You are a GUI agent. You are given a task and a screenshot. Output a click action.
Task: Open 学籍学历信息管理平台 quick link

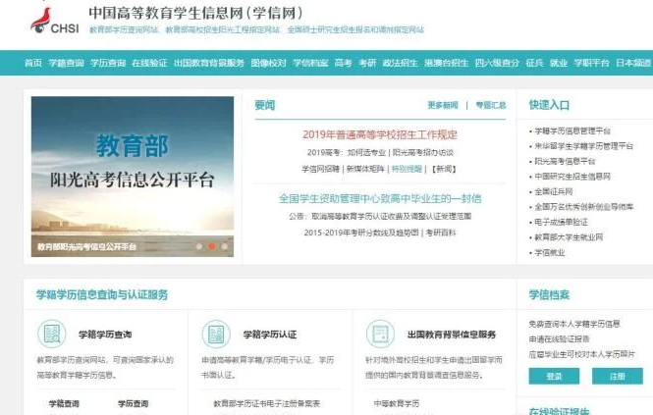572,130
